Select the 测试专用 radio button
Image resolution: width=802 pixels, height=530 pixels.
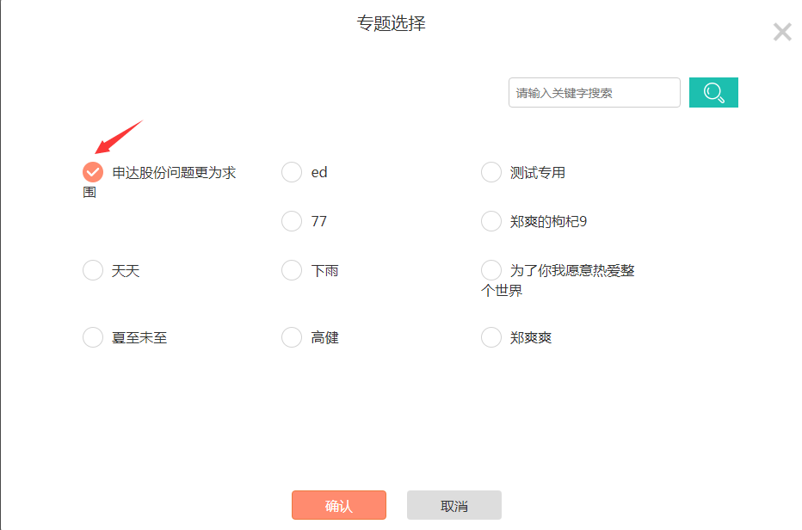(x=491, y=172)
